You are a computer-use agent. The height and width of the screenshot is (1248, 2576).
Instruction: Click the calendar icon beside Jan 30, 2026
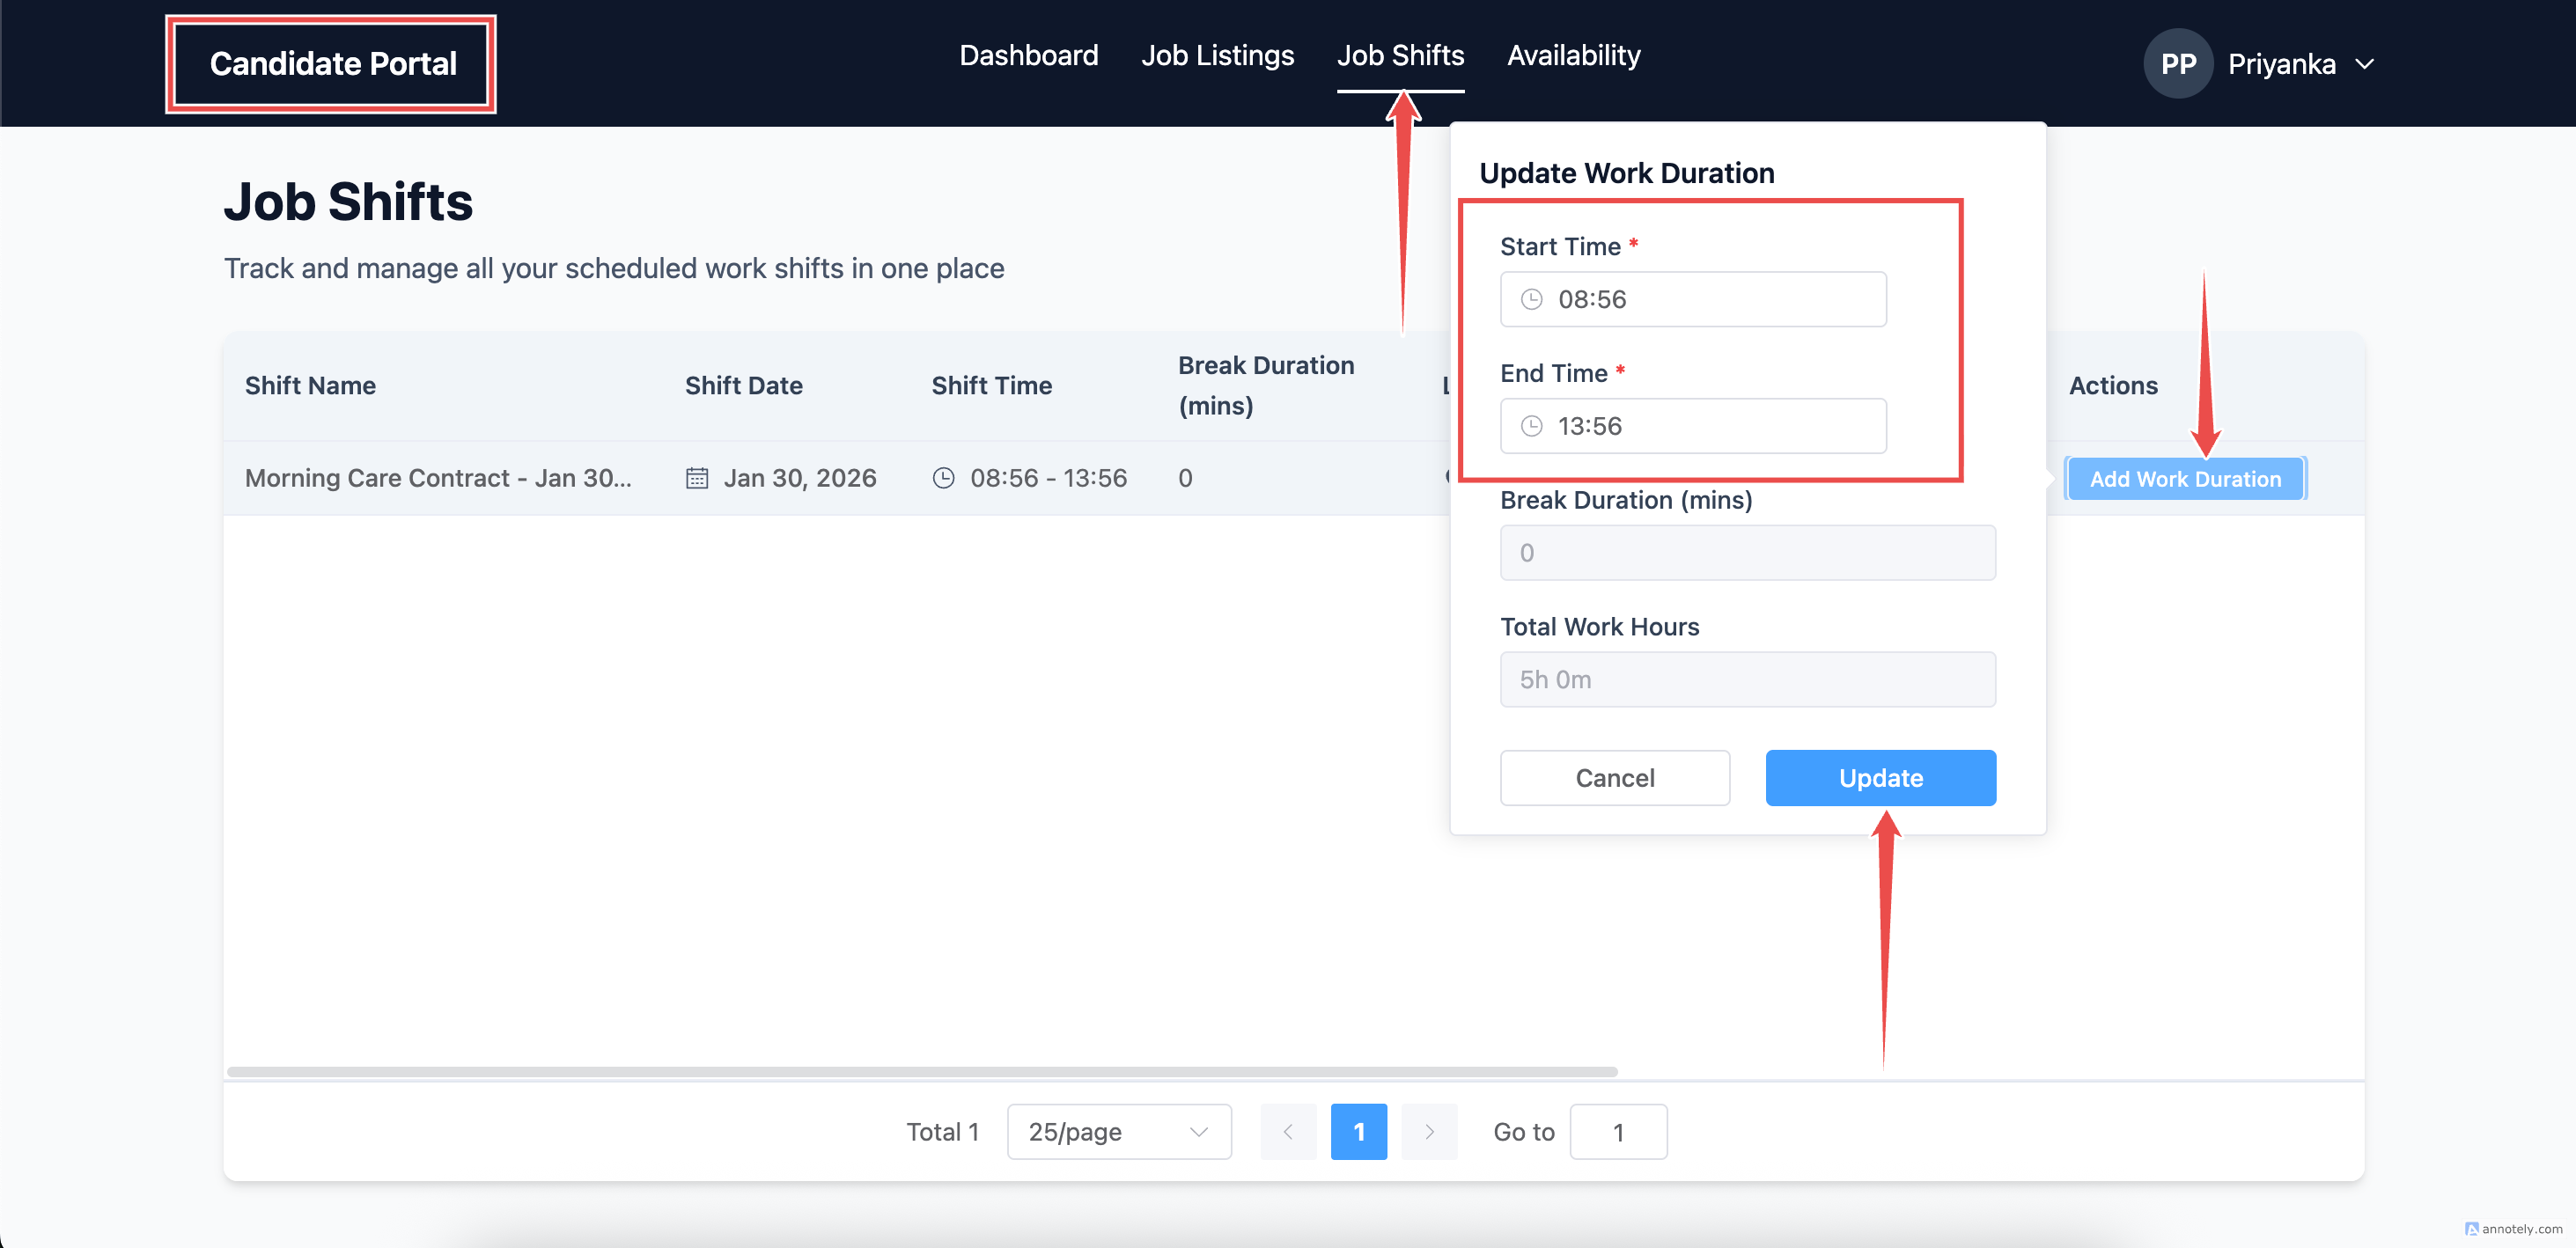point(697,478)
